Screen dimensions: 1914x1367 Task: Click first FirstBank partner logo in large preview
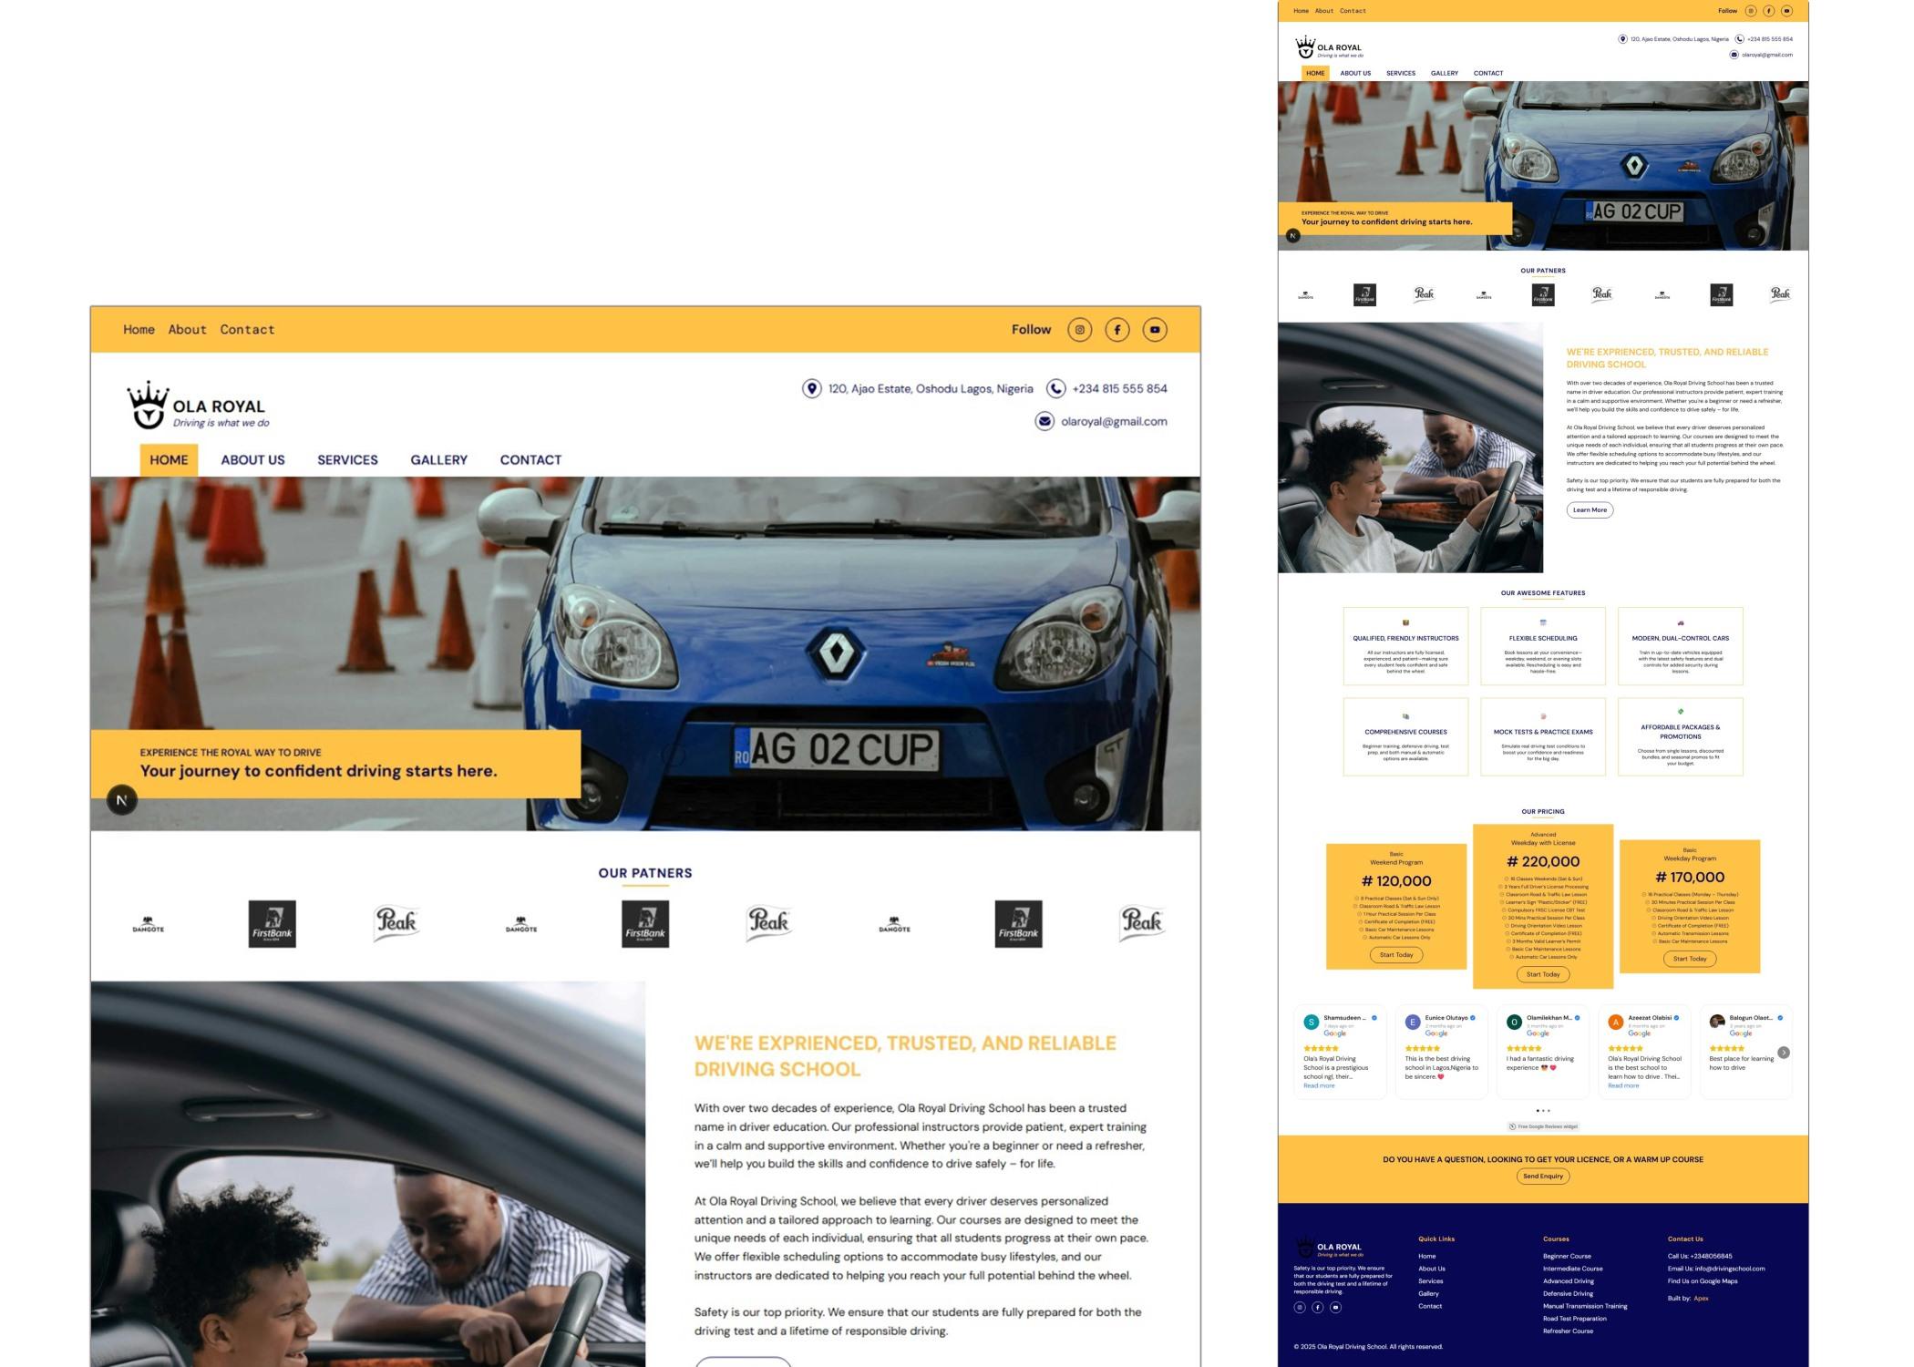point(273,924)
